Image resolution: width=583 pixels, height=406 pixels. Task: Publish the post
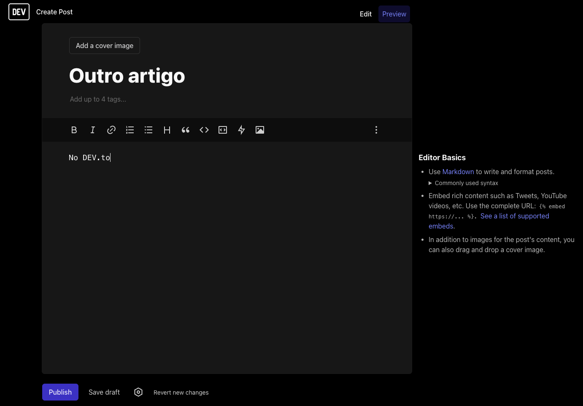tap(60, 392)
